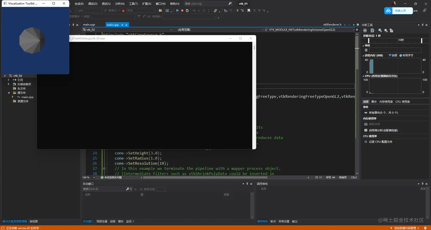This screenshot has height=230, width=431.
Task: Stop debugging with the red square
Action: (x=182, y=11)
